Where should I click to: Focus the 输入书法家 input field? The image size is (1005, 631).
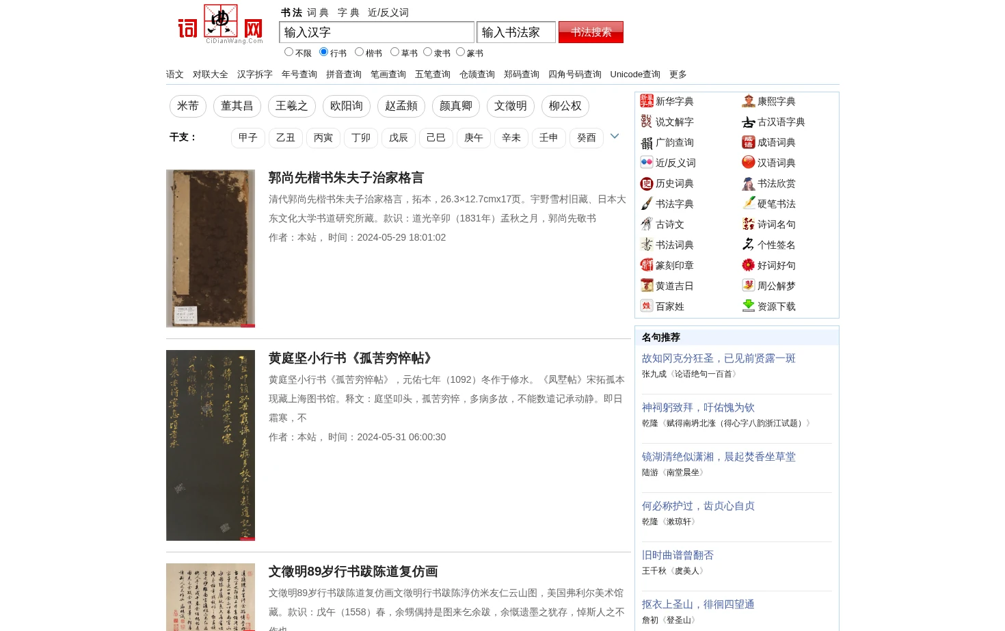point(516,32)
